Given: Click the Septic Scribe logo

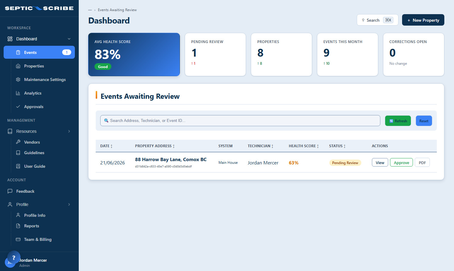Looking at the screenshot, I should (x=39, y=8).
